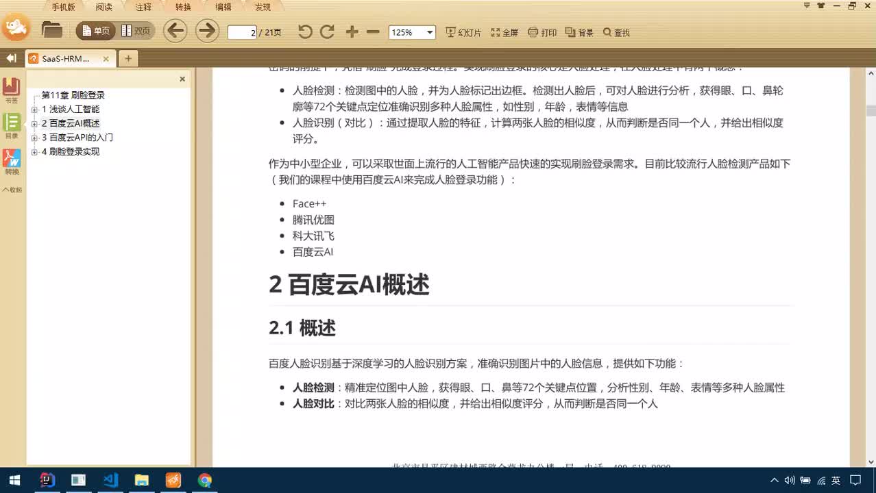Open the 查找 search tool
This screenshot has height=493, width=876.
pyautogui.click(x=616, y=32)
